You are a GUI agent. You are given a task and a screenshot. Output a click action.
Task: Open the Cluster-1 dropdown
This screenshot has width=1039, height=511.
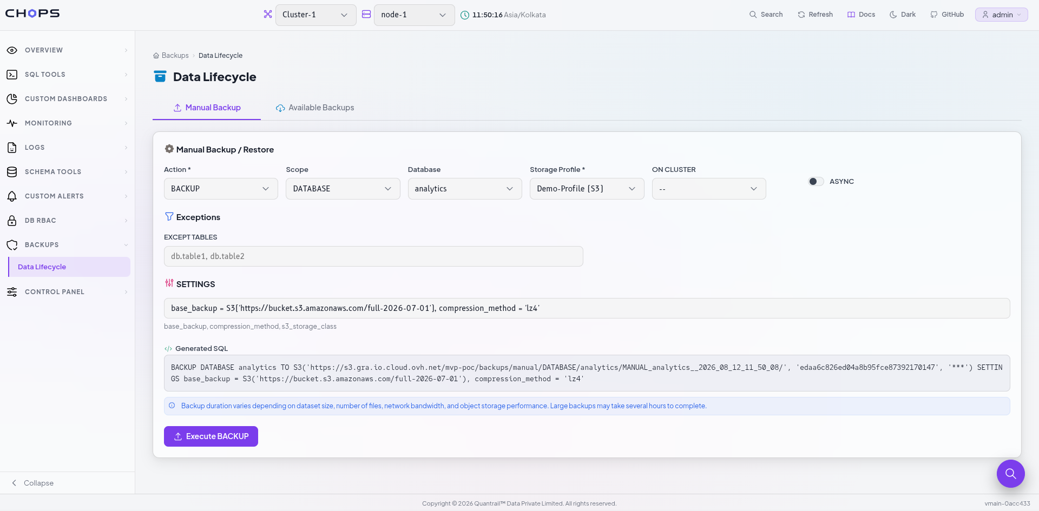coord(316,15)
